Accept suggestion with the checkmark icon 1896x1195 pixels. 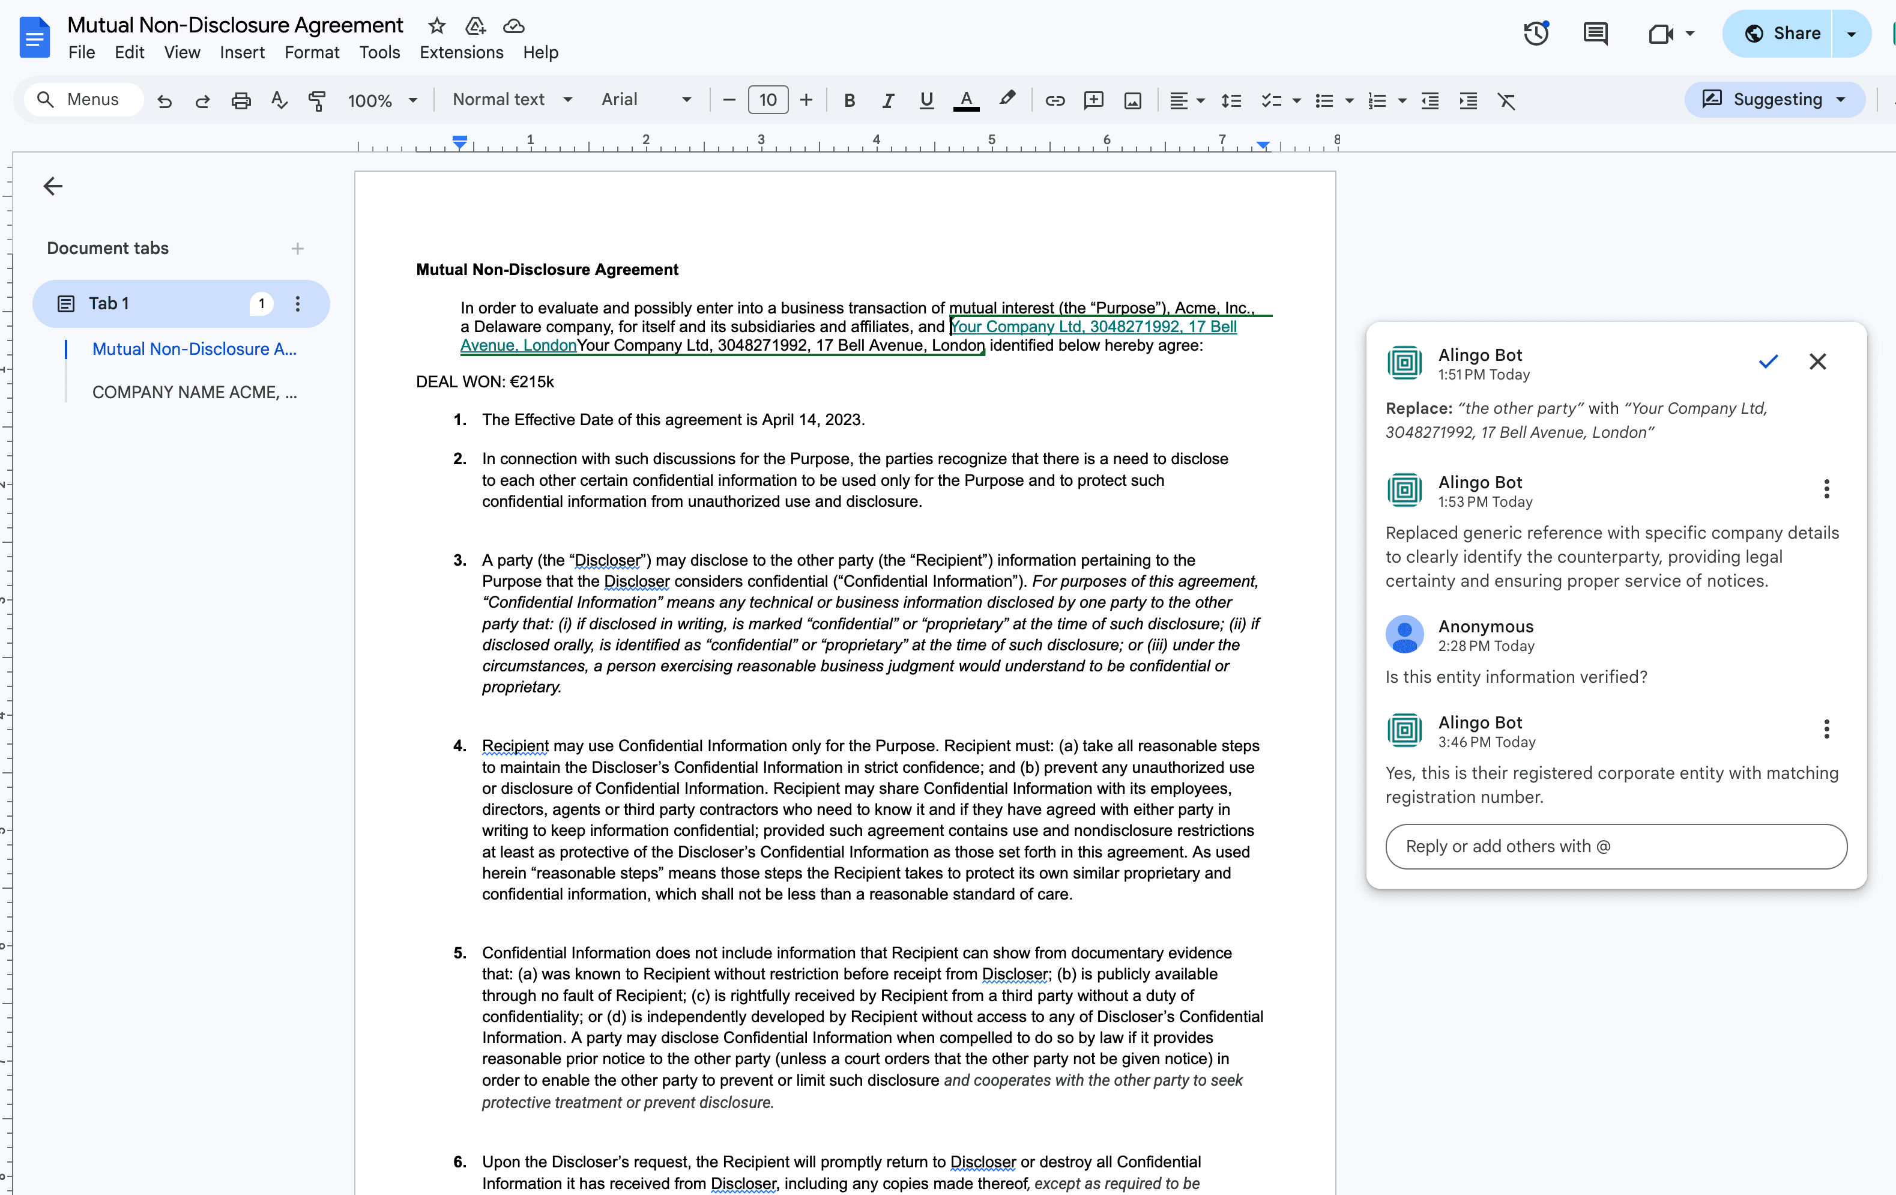(1768, 362)
